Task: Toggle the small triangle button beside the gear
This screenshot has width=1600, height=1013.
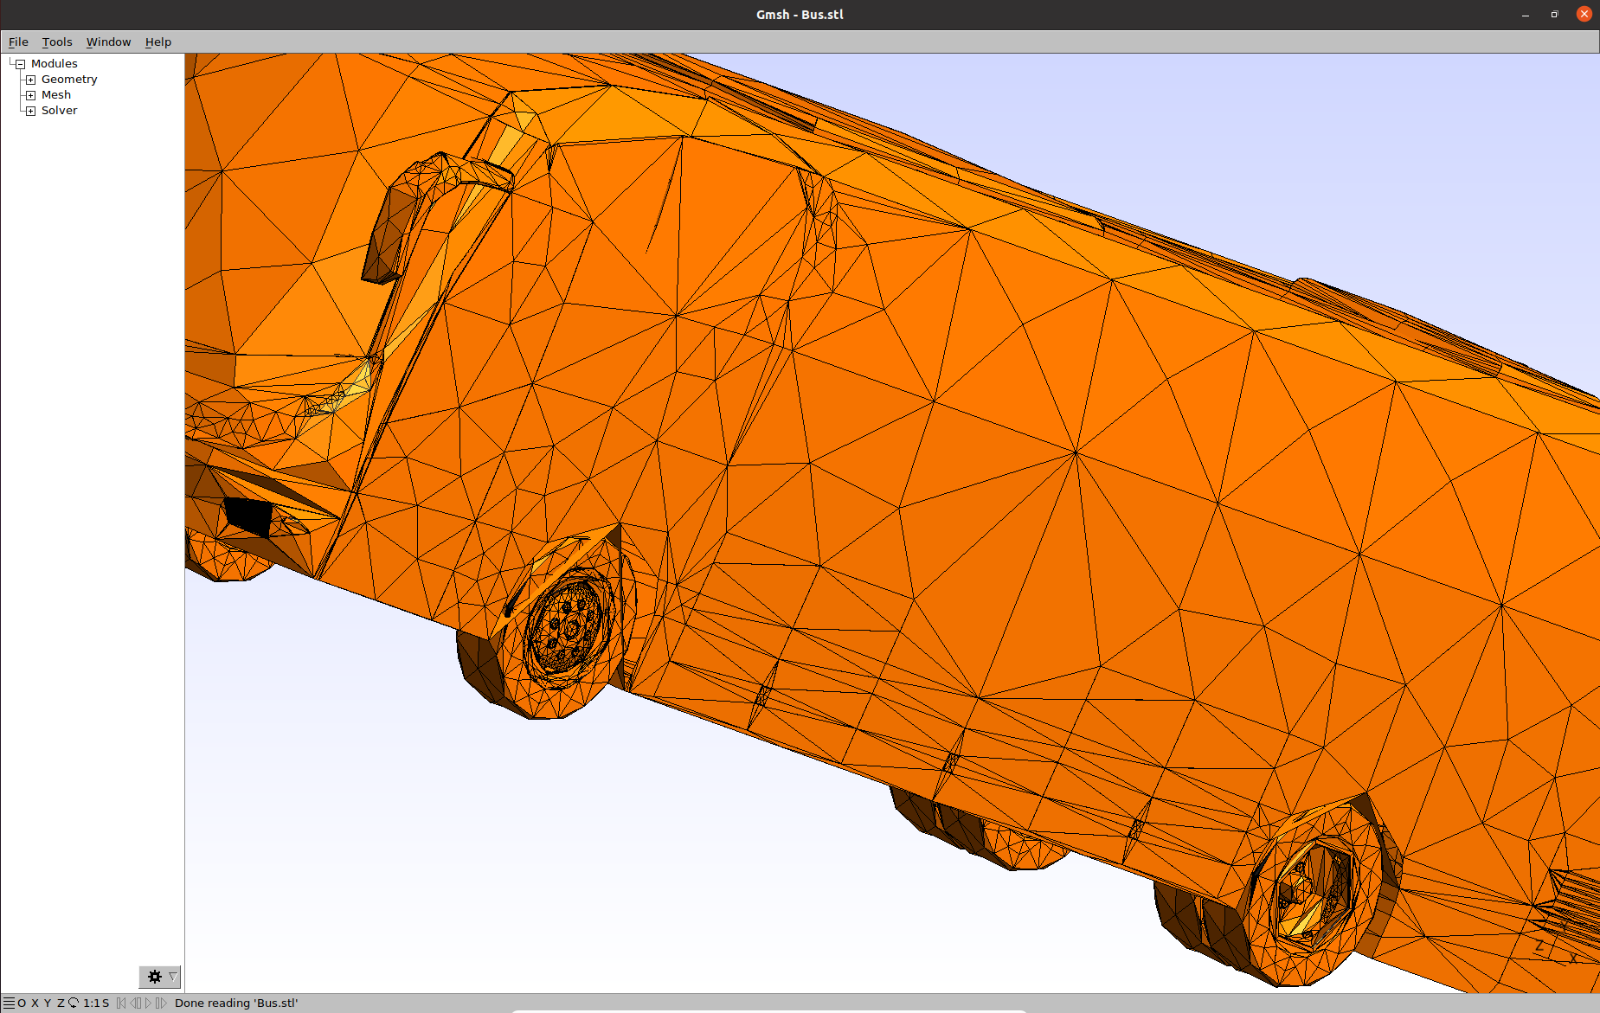Action: point(172,977)
